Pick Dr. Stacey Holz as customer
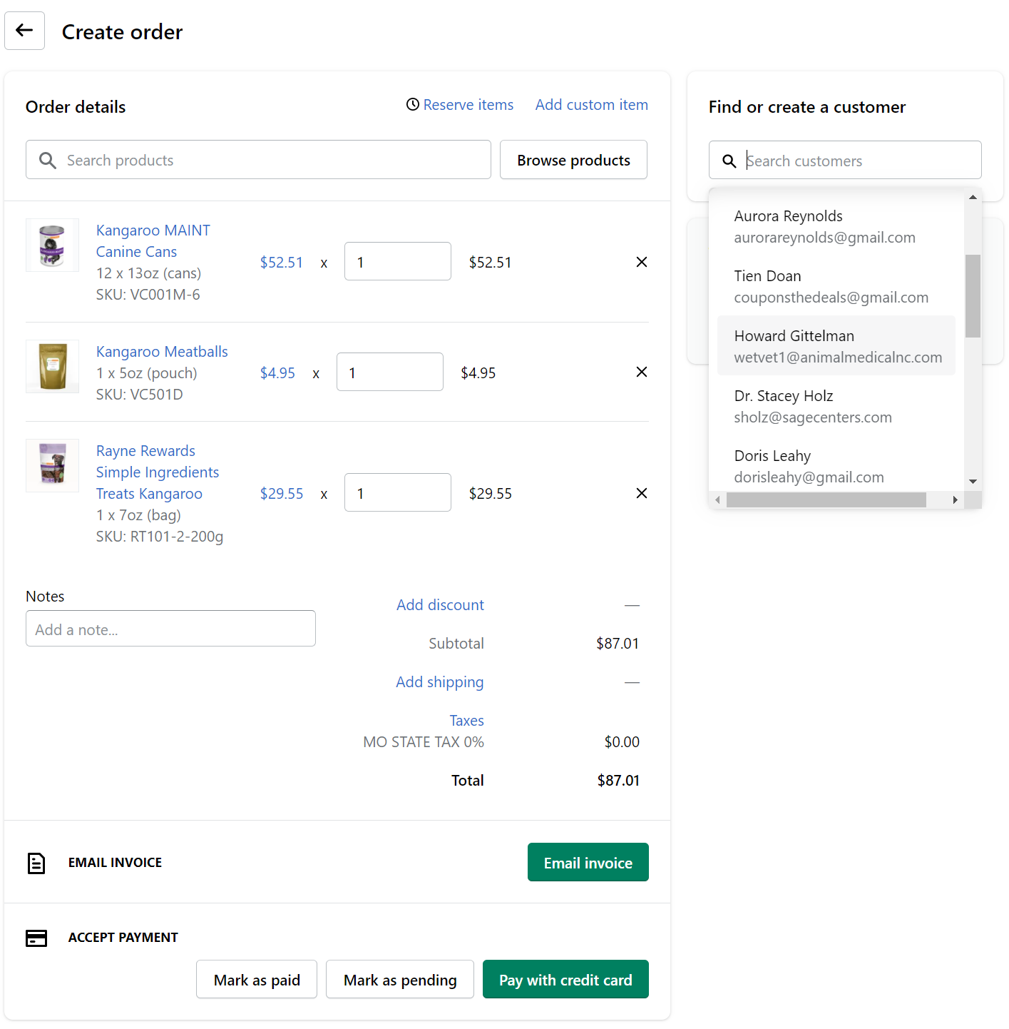 click(813, 406)
